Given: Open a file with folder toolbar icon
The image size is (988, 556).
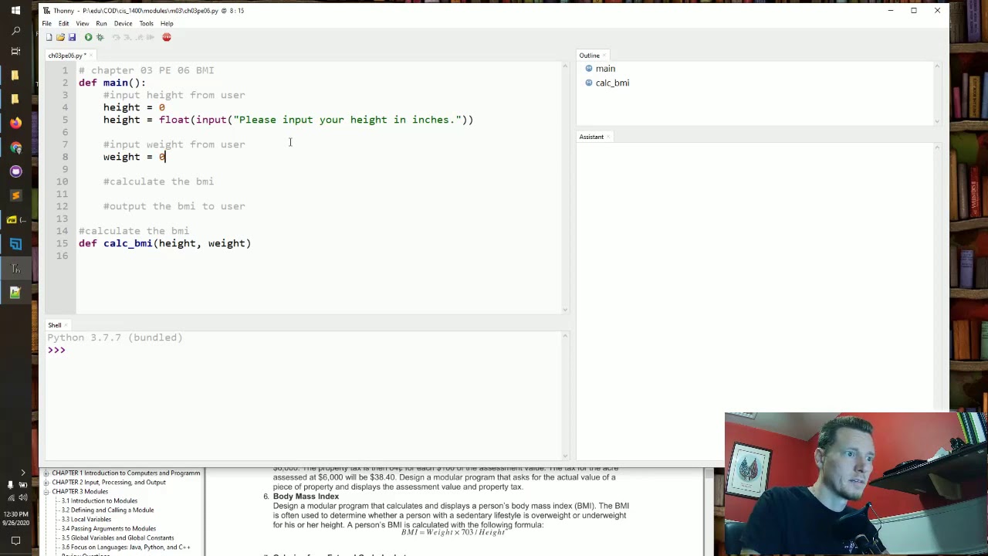Looking at the screenshot, I should (x=60, y=37).
